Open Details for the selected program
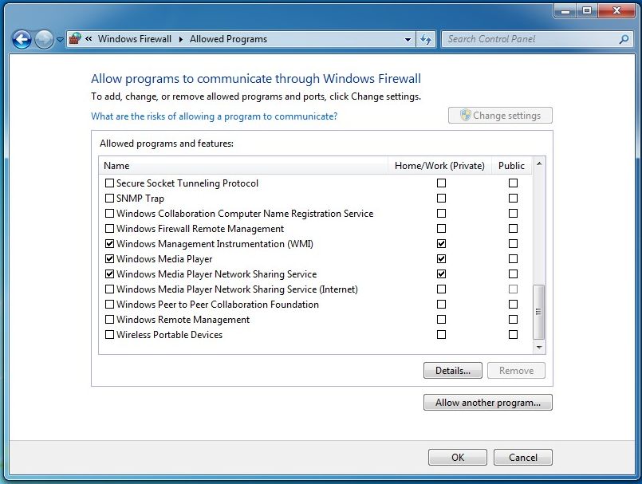642x484 pixels. (453, 371)
